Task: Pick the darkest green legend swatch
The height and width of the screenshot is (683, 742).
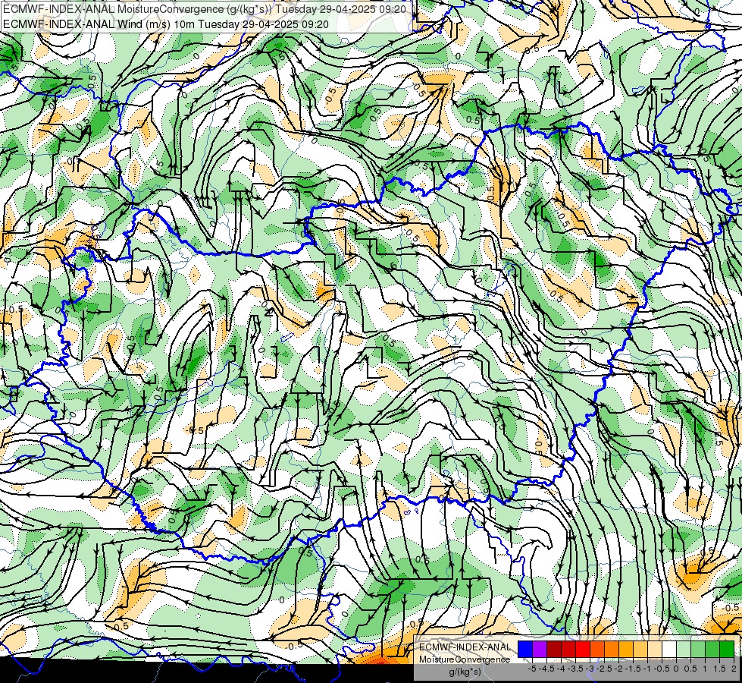Action: pos(727,649)
